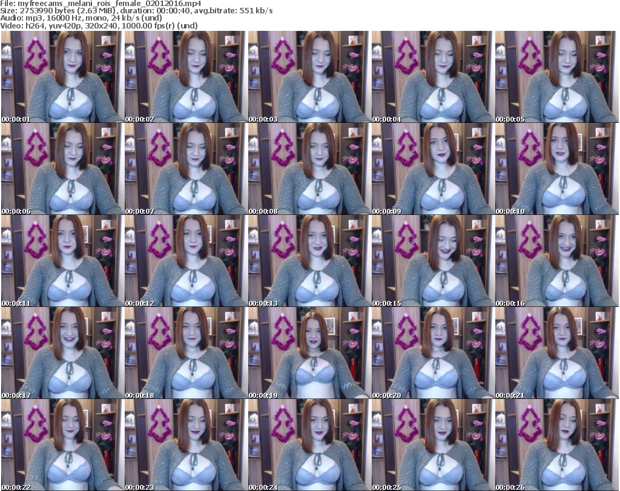Open the frame stamped 00:00:04
620x491 pixels.
tap(432, 77)
